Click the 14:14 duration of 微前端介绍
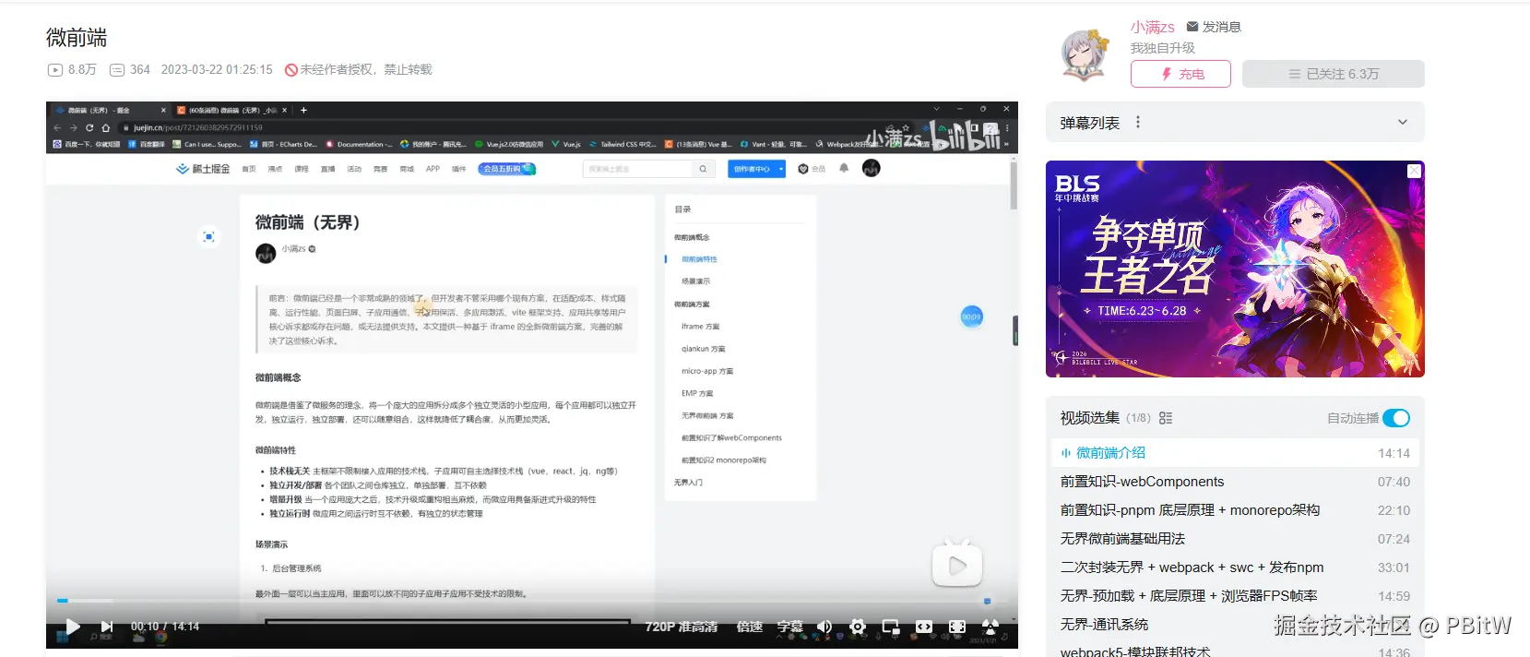This screenshot has width=1530, height=657. [1394, 453]
